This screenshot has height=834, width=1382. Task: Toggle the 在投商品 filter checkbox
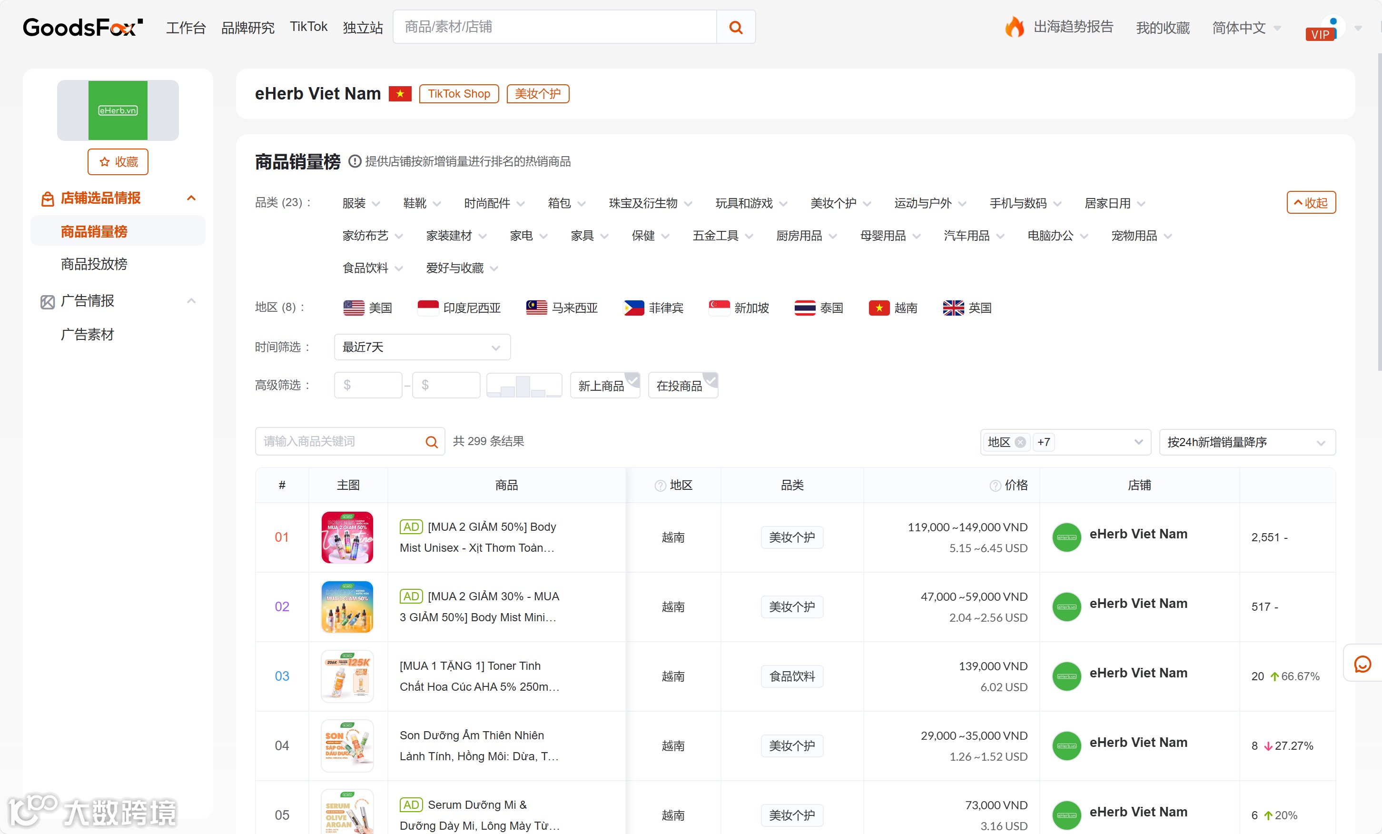click(682, 385)
